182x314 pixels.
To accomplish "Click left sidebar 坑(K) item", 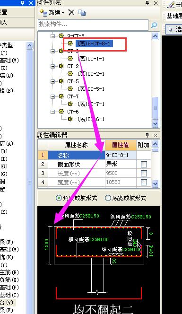I will (7, 257).
